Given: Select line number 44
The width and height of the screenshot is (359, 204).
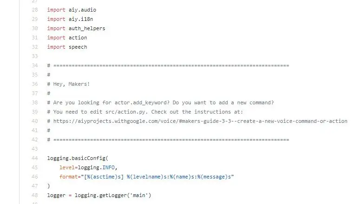Looking at the screenshot, I should [x=35, y=158].
